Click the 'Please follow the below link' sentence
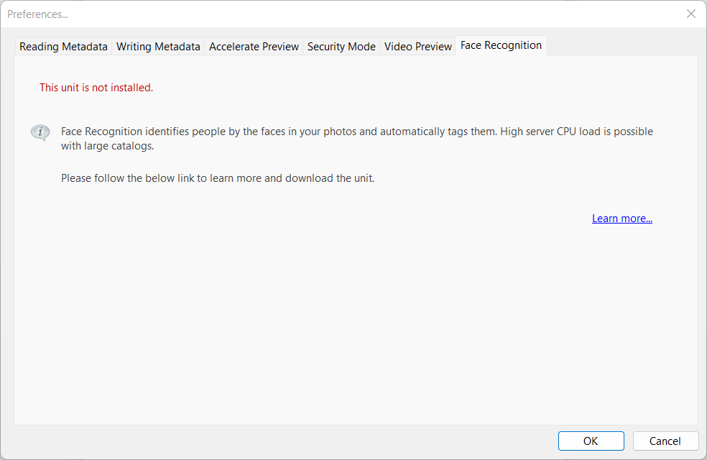 pos(217,178)
